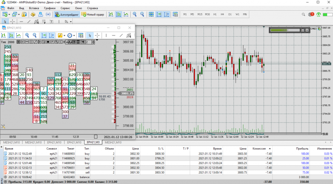The height and width of the screenshot is (184, 333).
Task: Toggle chart shift in main toolbar
Action: pyautogui.click(x=166, y=15)
